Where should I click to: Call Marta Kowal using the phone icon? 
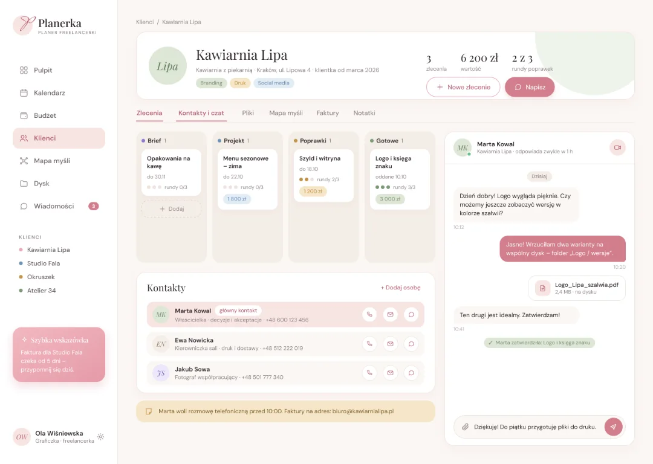pyautogui.click(x=369, y=315)
